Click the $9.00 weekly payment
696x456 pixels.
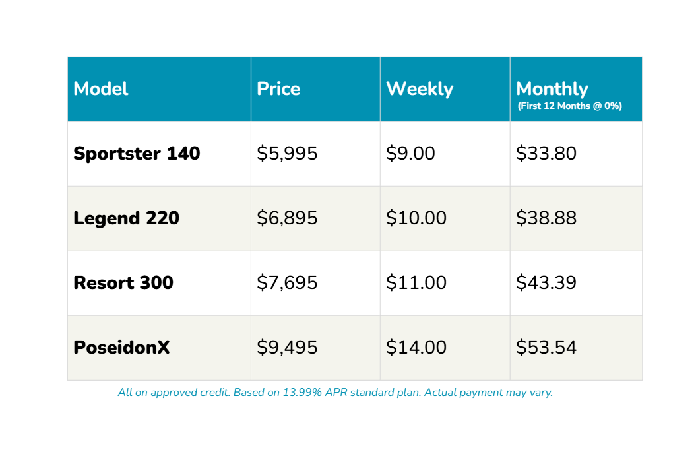coord(410,154)
